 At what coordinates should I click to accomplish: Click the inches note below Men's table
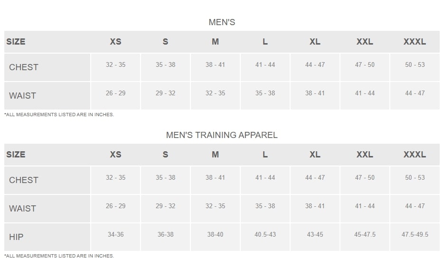point(59,115)
